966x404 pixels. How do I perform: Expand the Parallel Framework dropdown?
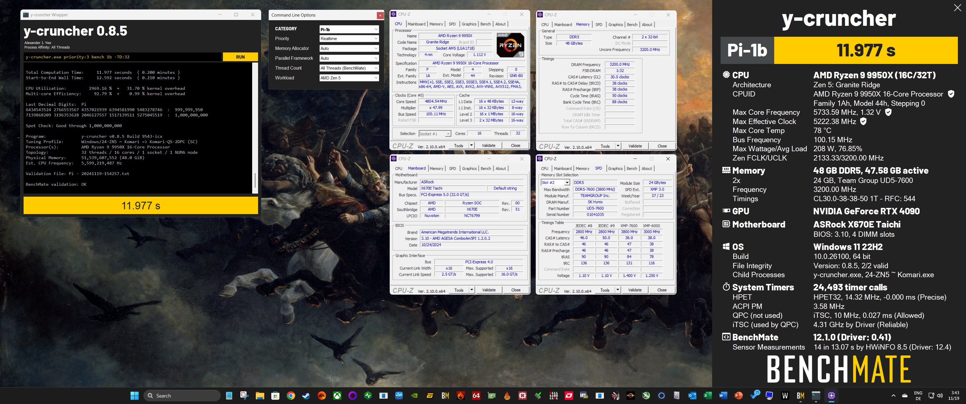click(349, 58)
